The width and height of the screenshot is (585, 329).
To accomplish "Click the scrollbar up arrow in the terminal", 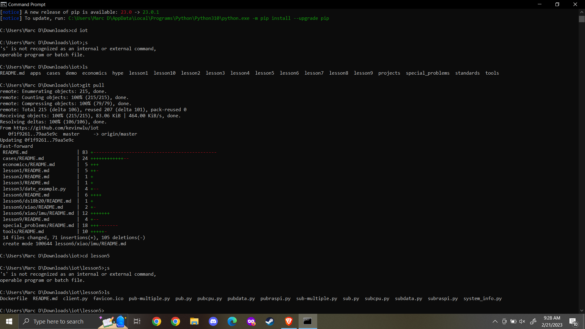I will click(x=581, y=12).
